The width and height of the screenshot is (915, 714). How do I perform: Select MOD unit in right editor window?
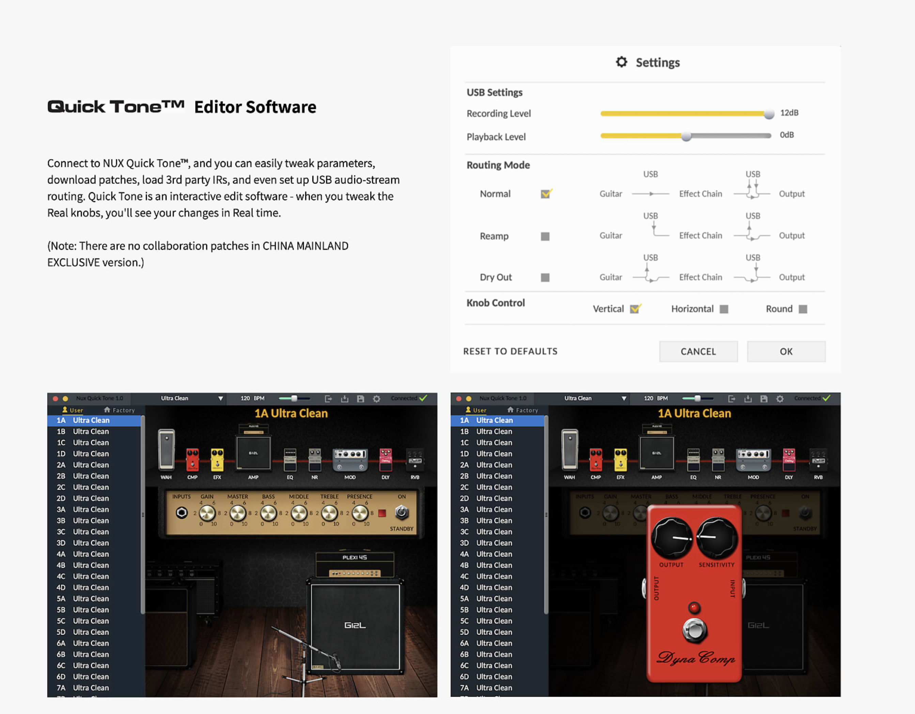[753, 460]
